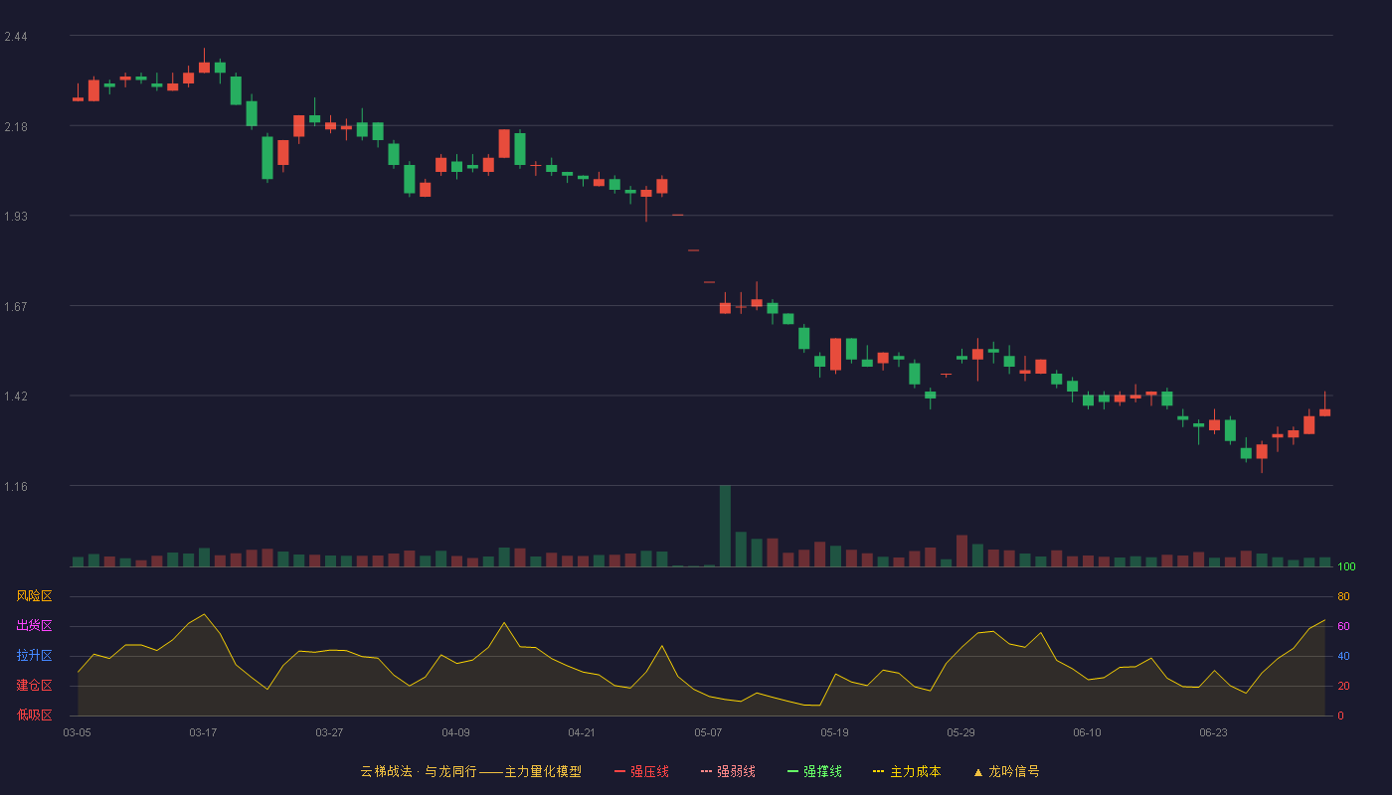Click the green 100 indicator scale label
Viewport: 1392px width, 795px height.
(x=1346, y=567)
